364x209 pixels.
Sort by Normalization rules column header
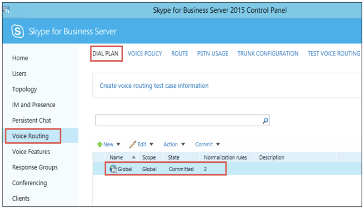(226, 157)
